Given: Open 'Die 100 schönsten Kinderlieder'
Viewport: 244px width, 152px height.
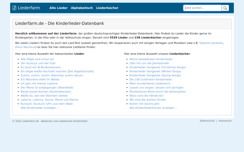Looking at the screenshot, I should tap(151, 79).
